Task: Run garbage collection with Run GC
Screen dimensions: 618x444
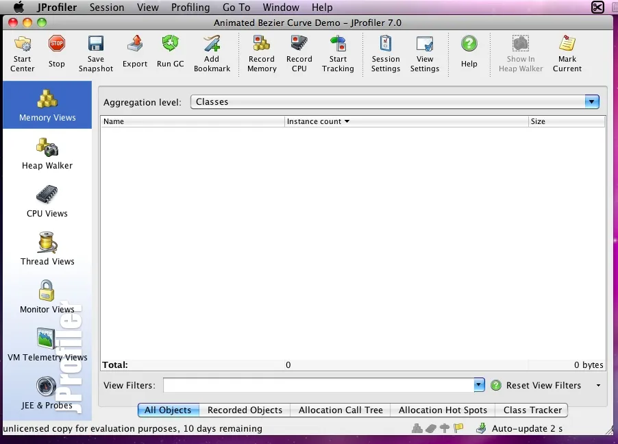Action: (171, 43)
